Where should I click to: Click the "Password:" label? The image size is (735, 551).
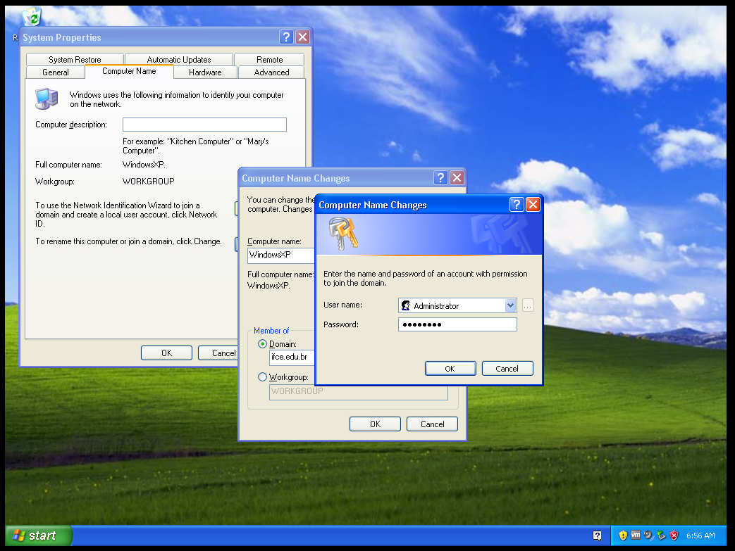coord(341,324)
